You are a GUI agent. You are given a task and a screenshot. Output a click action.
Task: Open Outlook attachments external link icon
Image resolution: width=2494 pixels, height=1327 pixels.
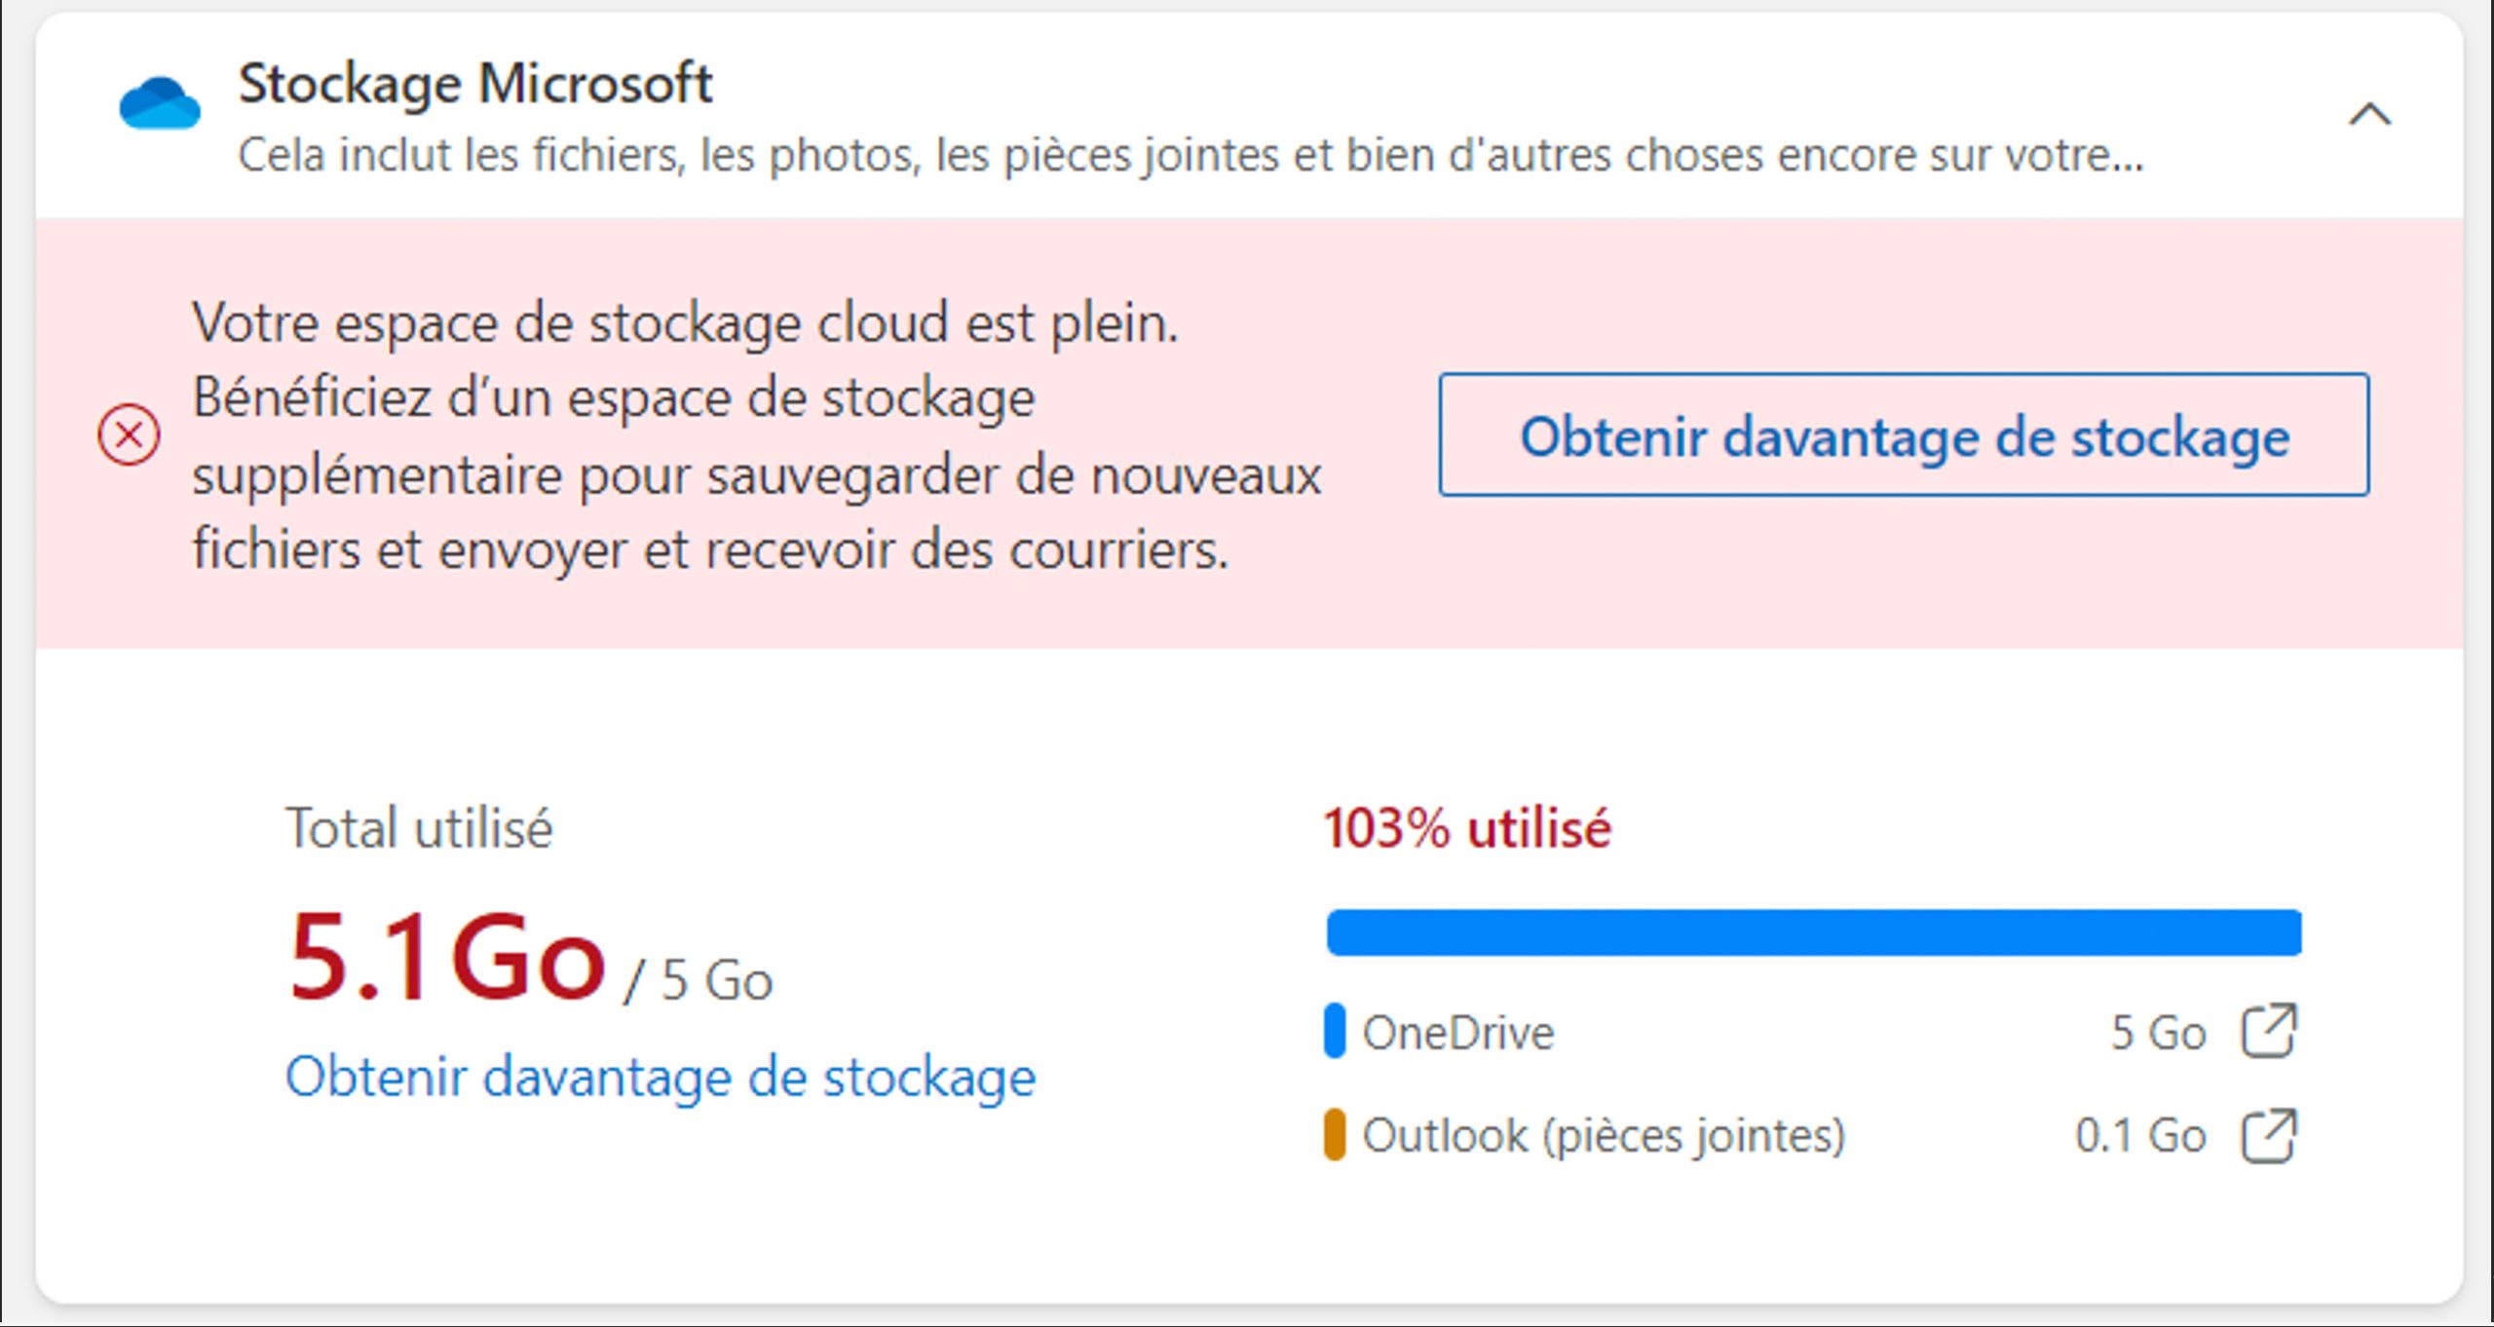[2269, 1135]
